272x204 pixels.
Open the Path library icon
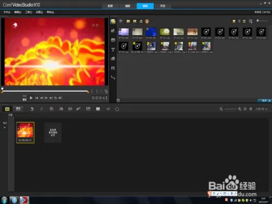pyautogui.click(x=113, y=78)
